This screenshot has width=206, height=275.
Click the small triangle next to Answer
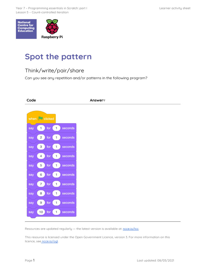pos(104,100)
